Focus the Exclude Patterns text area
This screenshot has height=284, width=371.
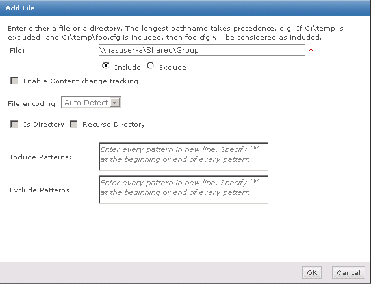(x=183, y=190)
